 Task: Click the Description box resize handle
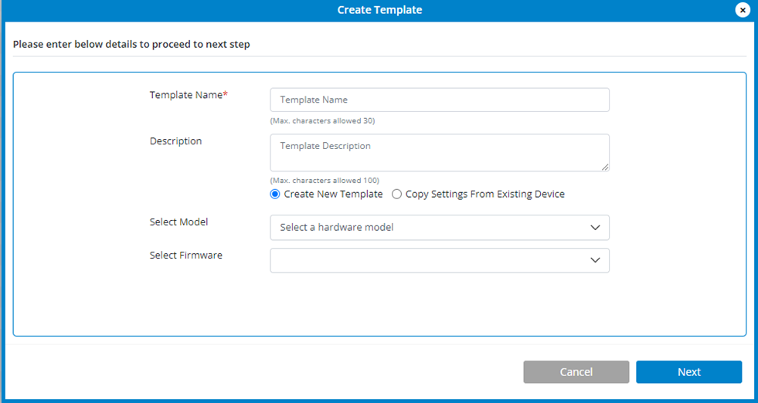point(605,167)
